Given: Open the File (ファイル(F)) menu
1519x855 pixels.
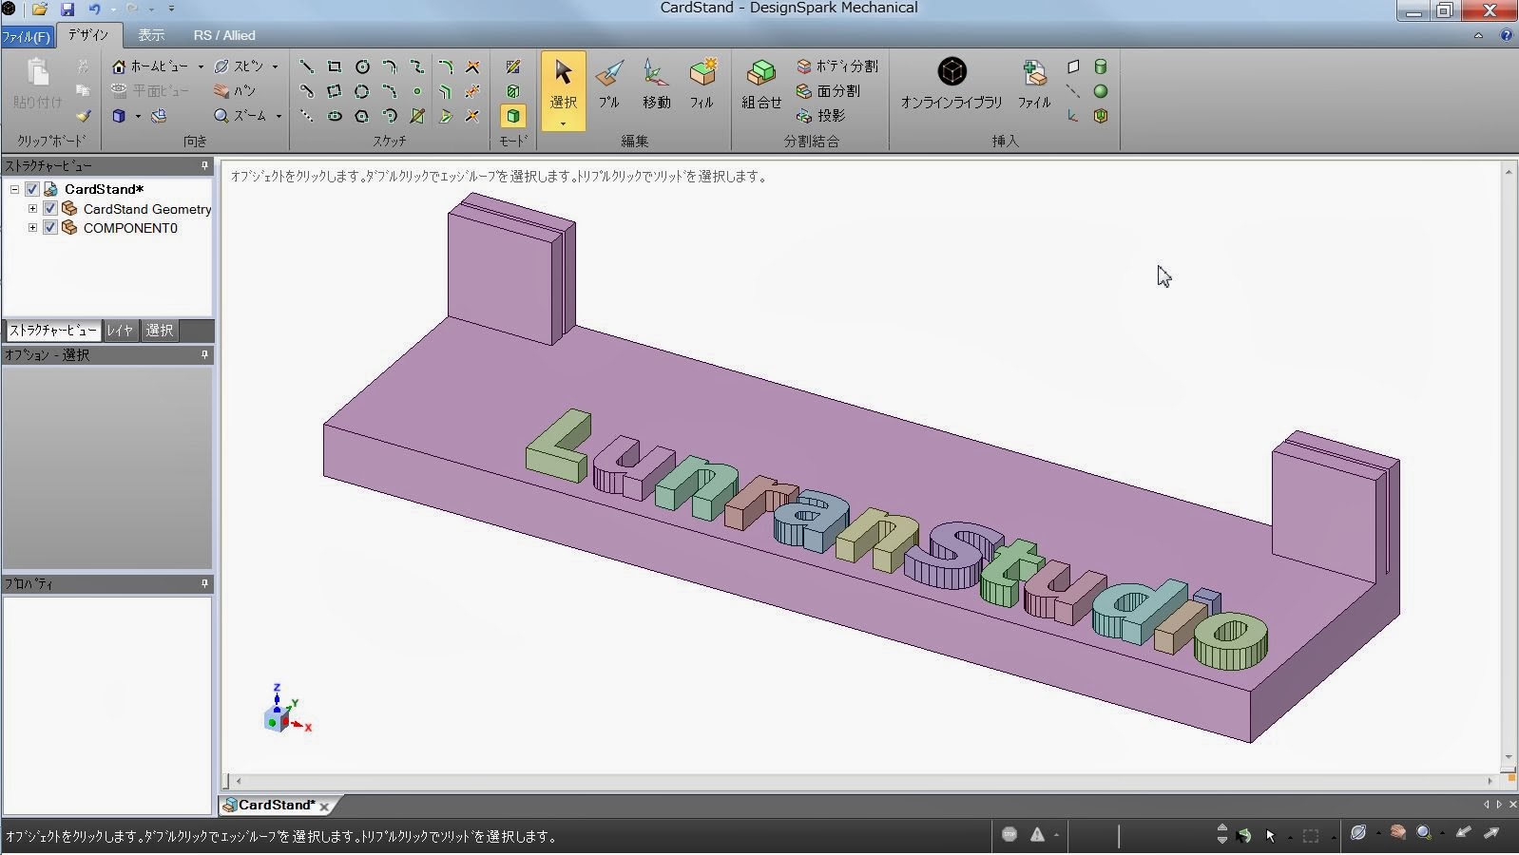Looking at the screenshot, I should [x=26, y=36].
